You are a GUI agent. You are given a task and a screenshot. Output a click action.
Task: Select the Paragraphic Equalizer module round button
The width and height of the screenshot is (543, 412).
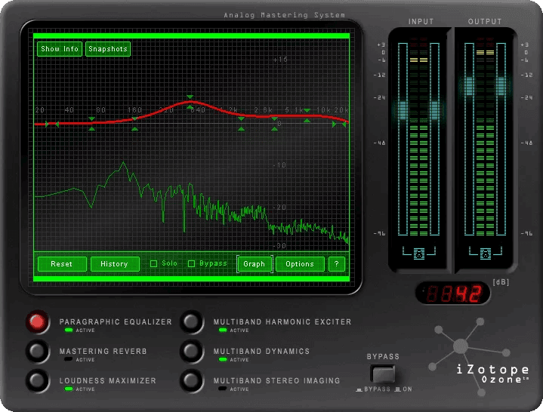[38, 321]
